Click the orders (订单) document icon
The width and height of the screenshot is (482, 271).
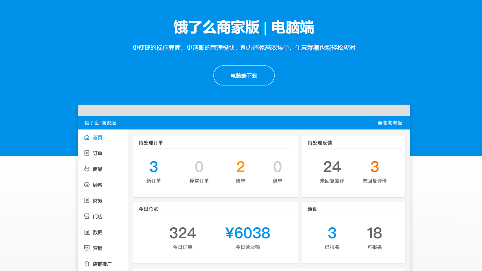coord(87,153)
